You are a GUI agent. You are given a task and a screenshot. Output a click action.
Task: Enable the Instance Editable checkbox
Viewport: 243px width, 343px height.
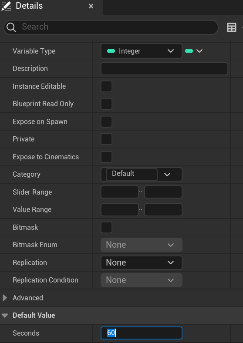pos(106,86)
